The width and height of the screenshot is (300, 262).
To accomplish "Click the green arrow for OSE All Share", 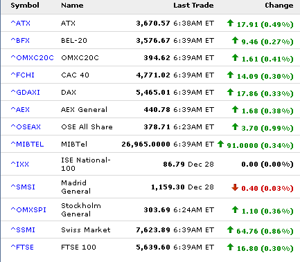I will [235, 127].
